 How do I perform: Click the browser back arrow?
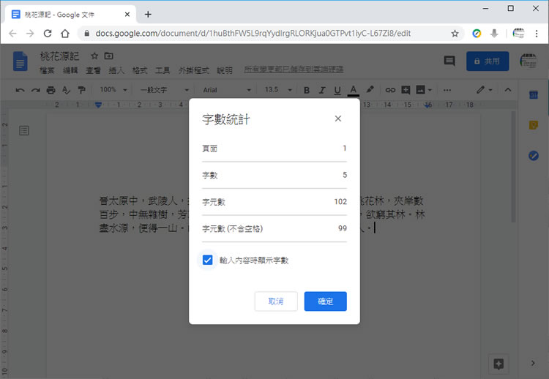click(x=12, y=34)
